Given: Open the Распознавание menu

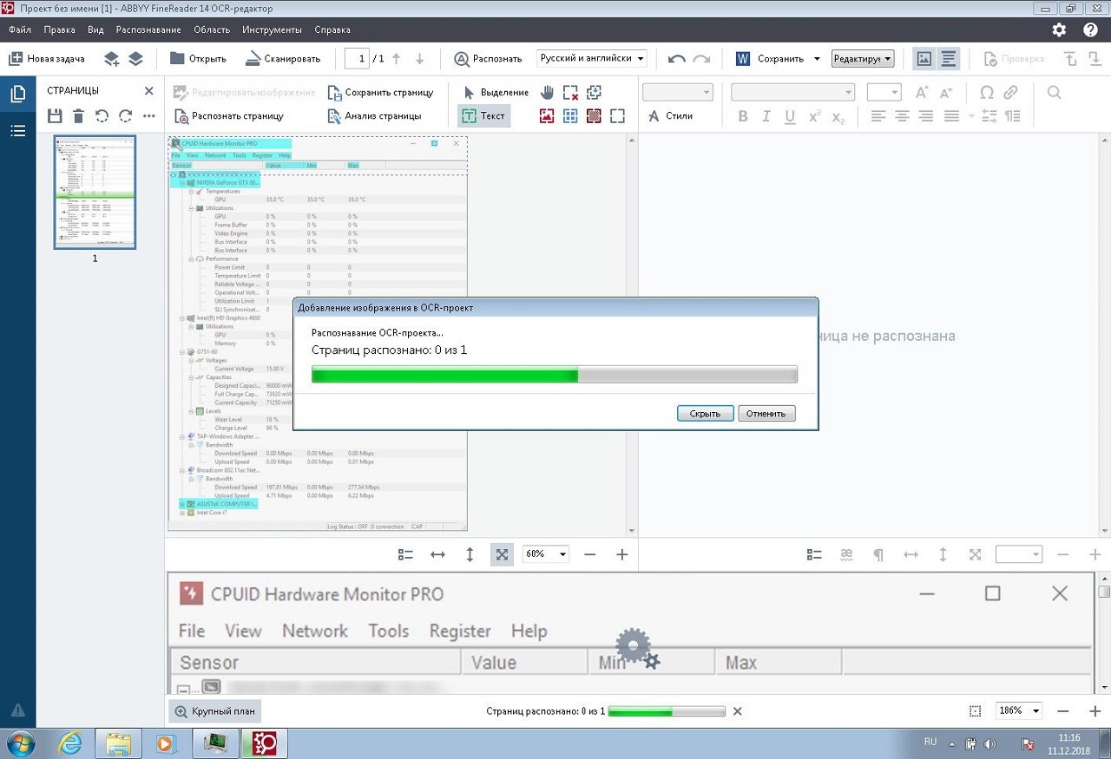Looking at the screenshot, I should [x=148, y=29].
